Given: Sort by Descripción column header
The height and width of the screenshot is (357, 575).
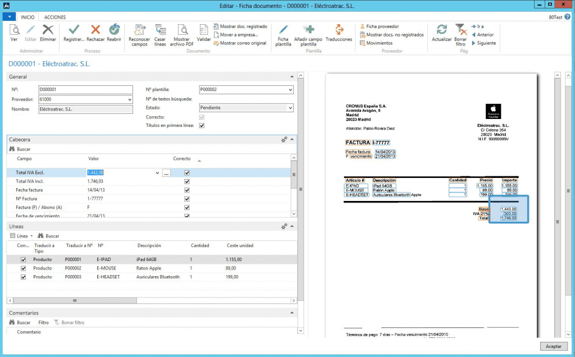Looking at the screenshot, I should coord(149,245).
